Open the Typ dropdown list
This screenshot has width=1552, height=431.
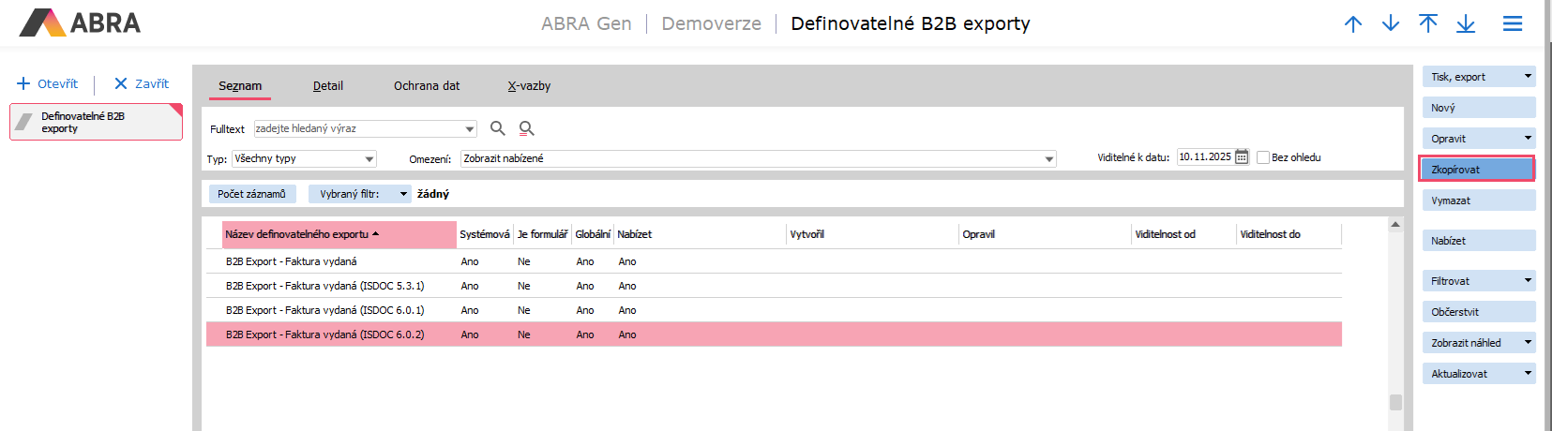click(369, 158)
